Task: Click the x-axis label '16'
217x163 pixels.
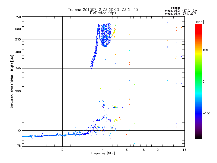Action: click(184, 150)
